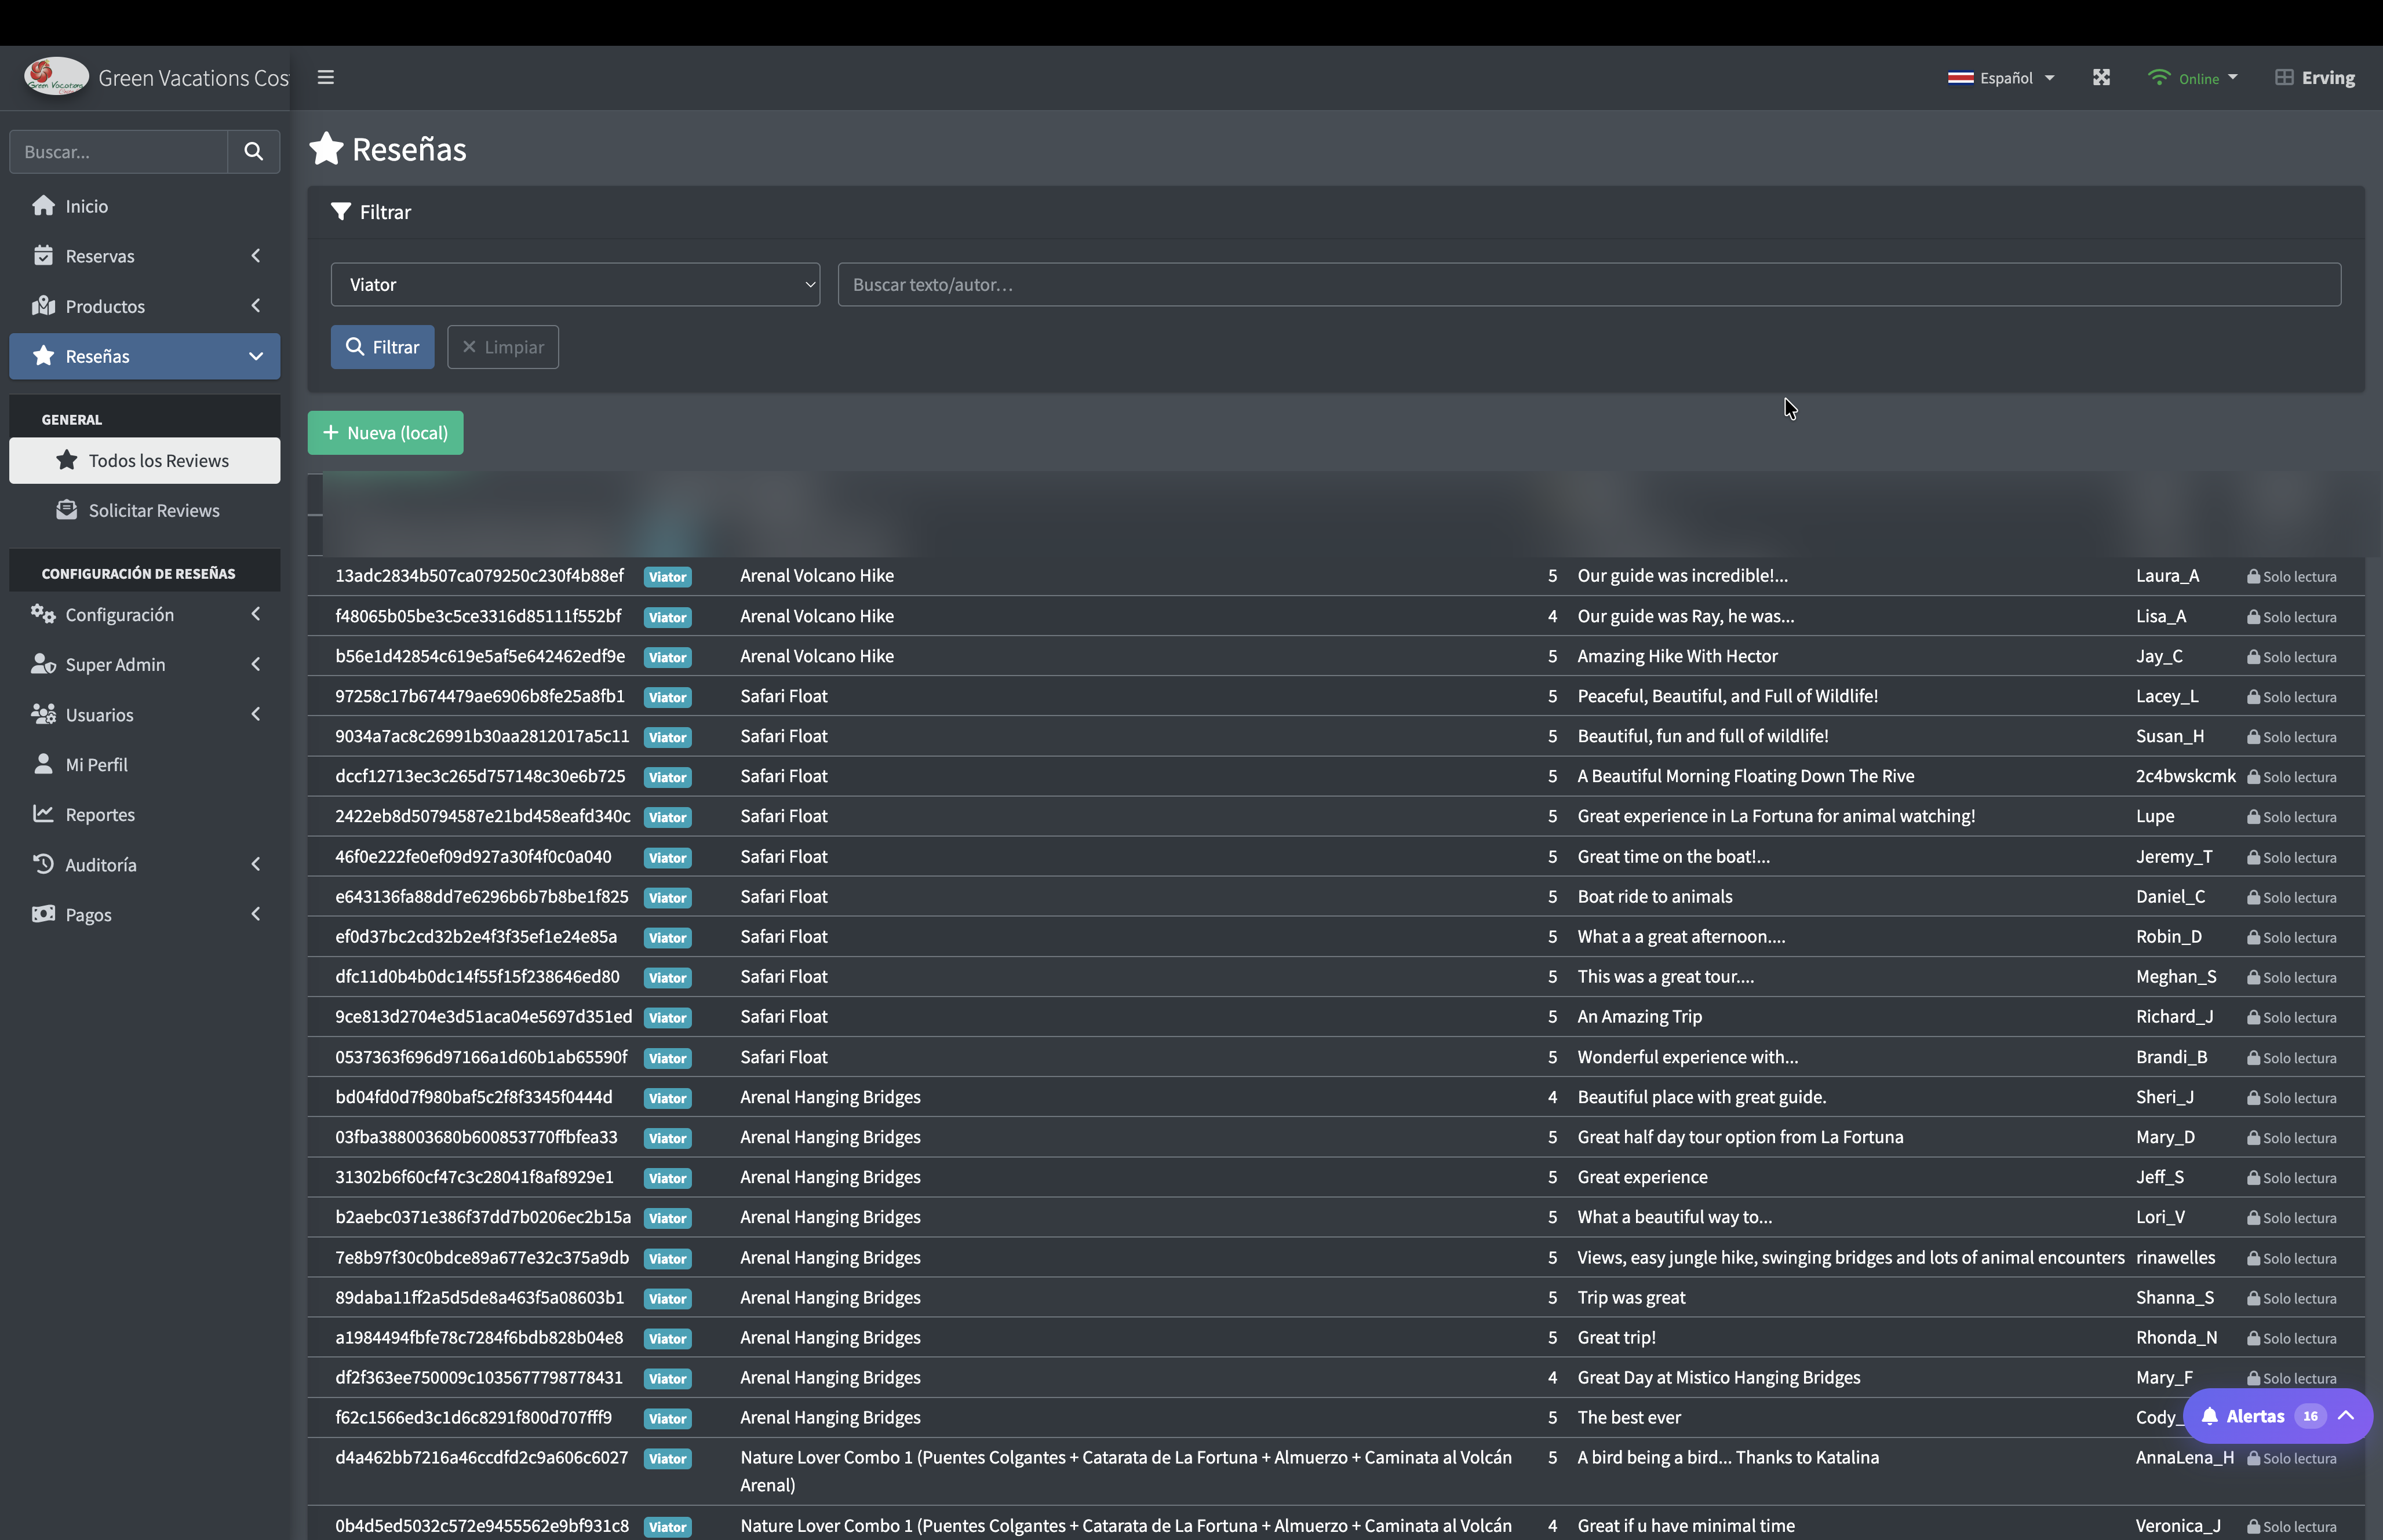Click the Solicitar Reviews envelope icon
The image size is (2383, 1540).
pyautogui.click(x=67, y=509)
